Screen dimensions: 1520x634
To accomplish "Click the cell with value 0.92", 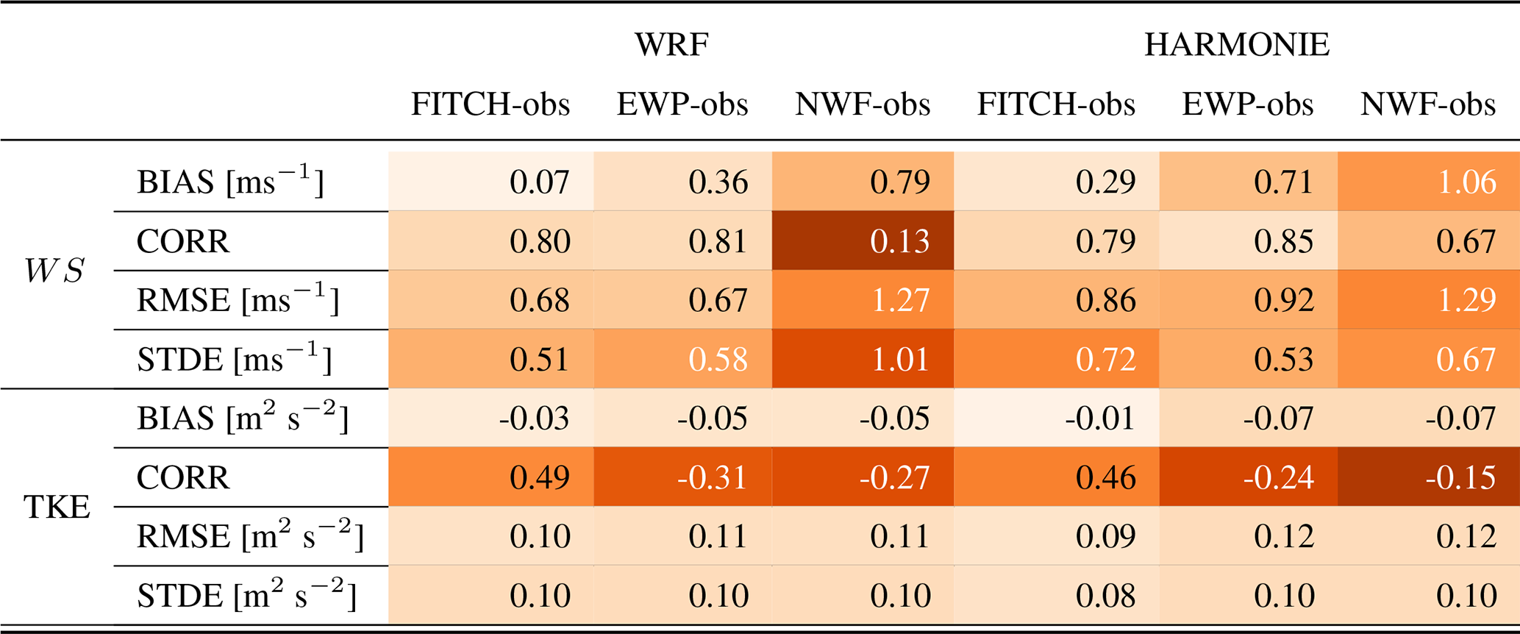I will (1248, 300).
